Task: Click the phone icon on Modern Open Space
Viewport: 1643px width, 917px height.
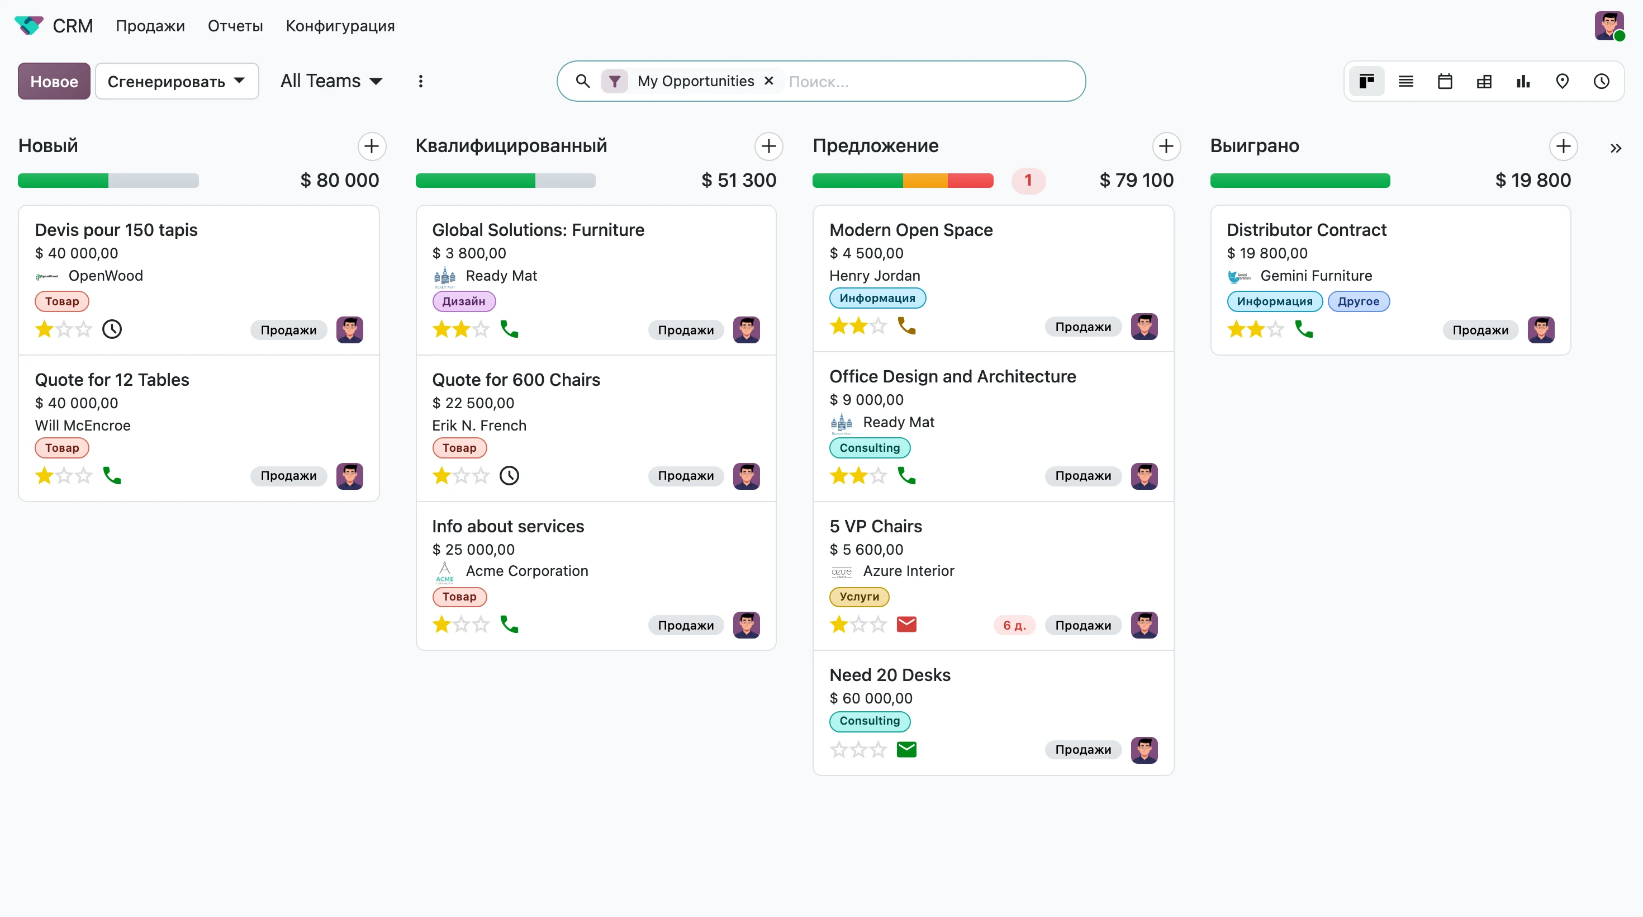Action: click(906, 326)
